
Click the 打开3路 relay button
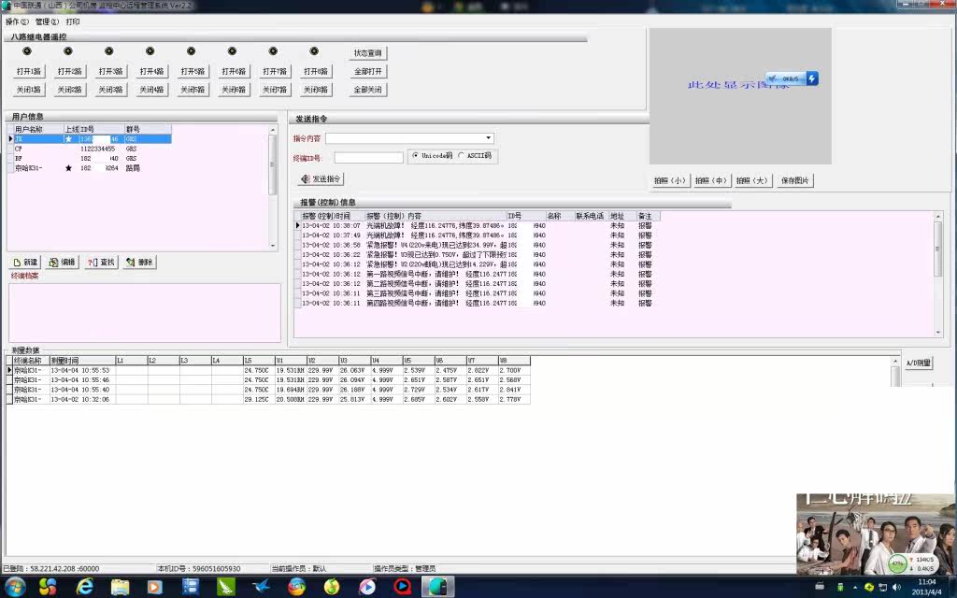coord(111,71)
